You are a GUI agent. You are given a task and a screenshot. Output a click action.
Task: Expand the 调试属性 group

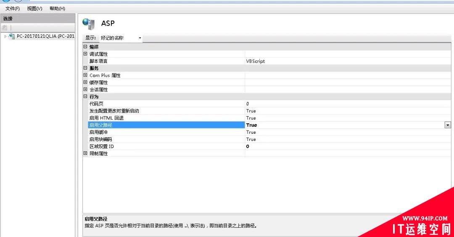pos(85,54)
